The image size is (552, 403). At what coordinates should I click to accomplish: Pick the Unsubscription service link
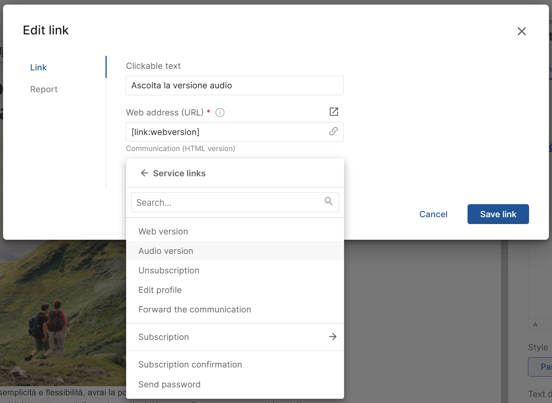[x=169, y=270]
